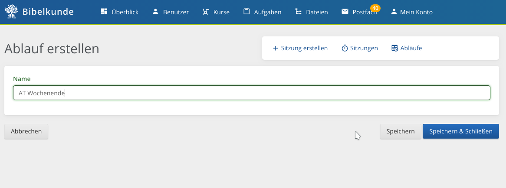Click the Bibelkunde tree logo icon
This screenshot has height=188, width=506.
coord(11,12)
